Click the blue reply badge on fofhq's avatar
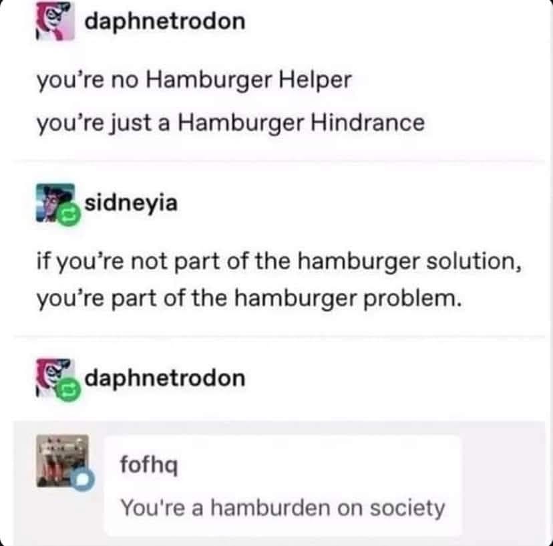This screenshot has height=546, width=553. point(83,480)
